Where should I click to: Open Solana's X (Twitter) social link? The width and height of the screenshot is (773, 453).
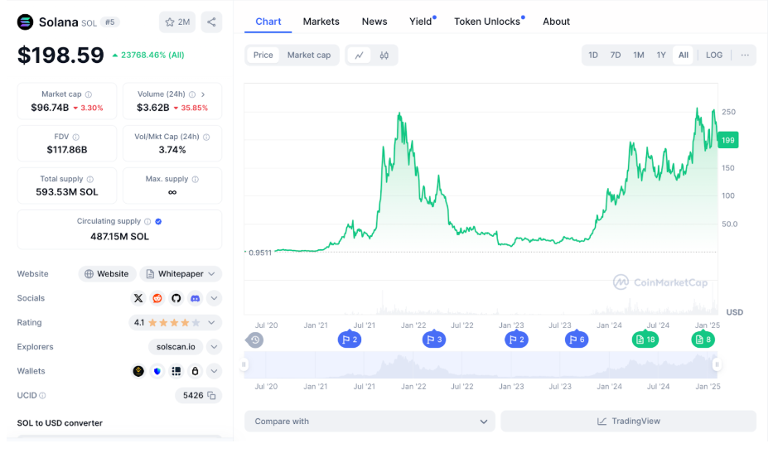coord(138,298)
